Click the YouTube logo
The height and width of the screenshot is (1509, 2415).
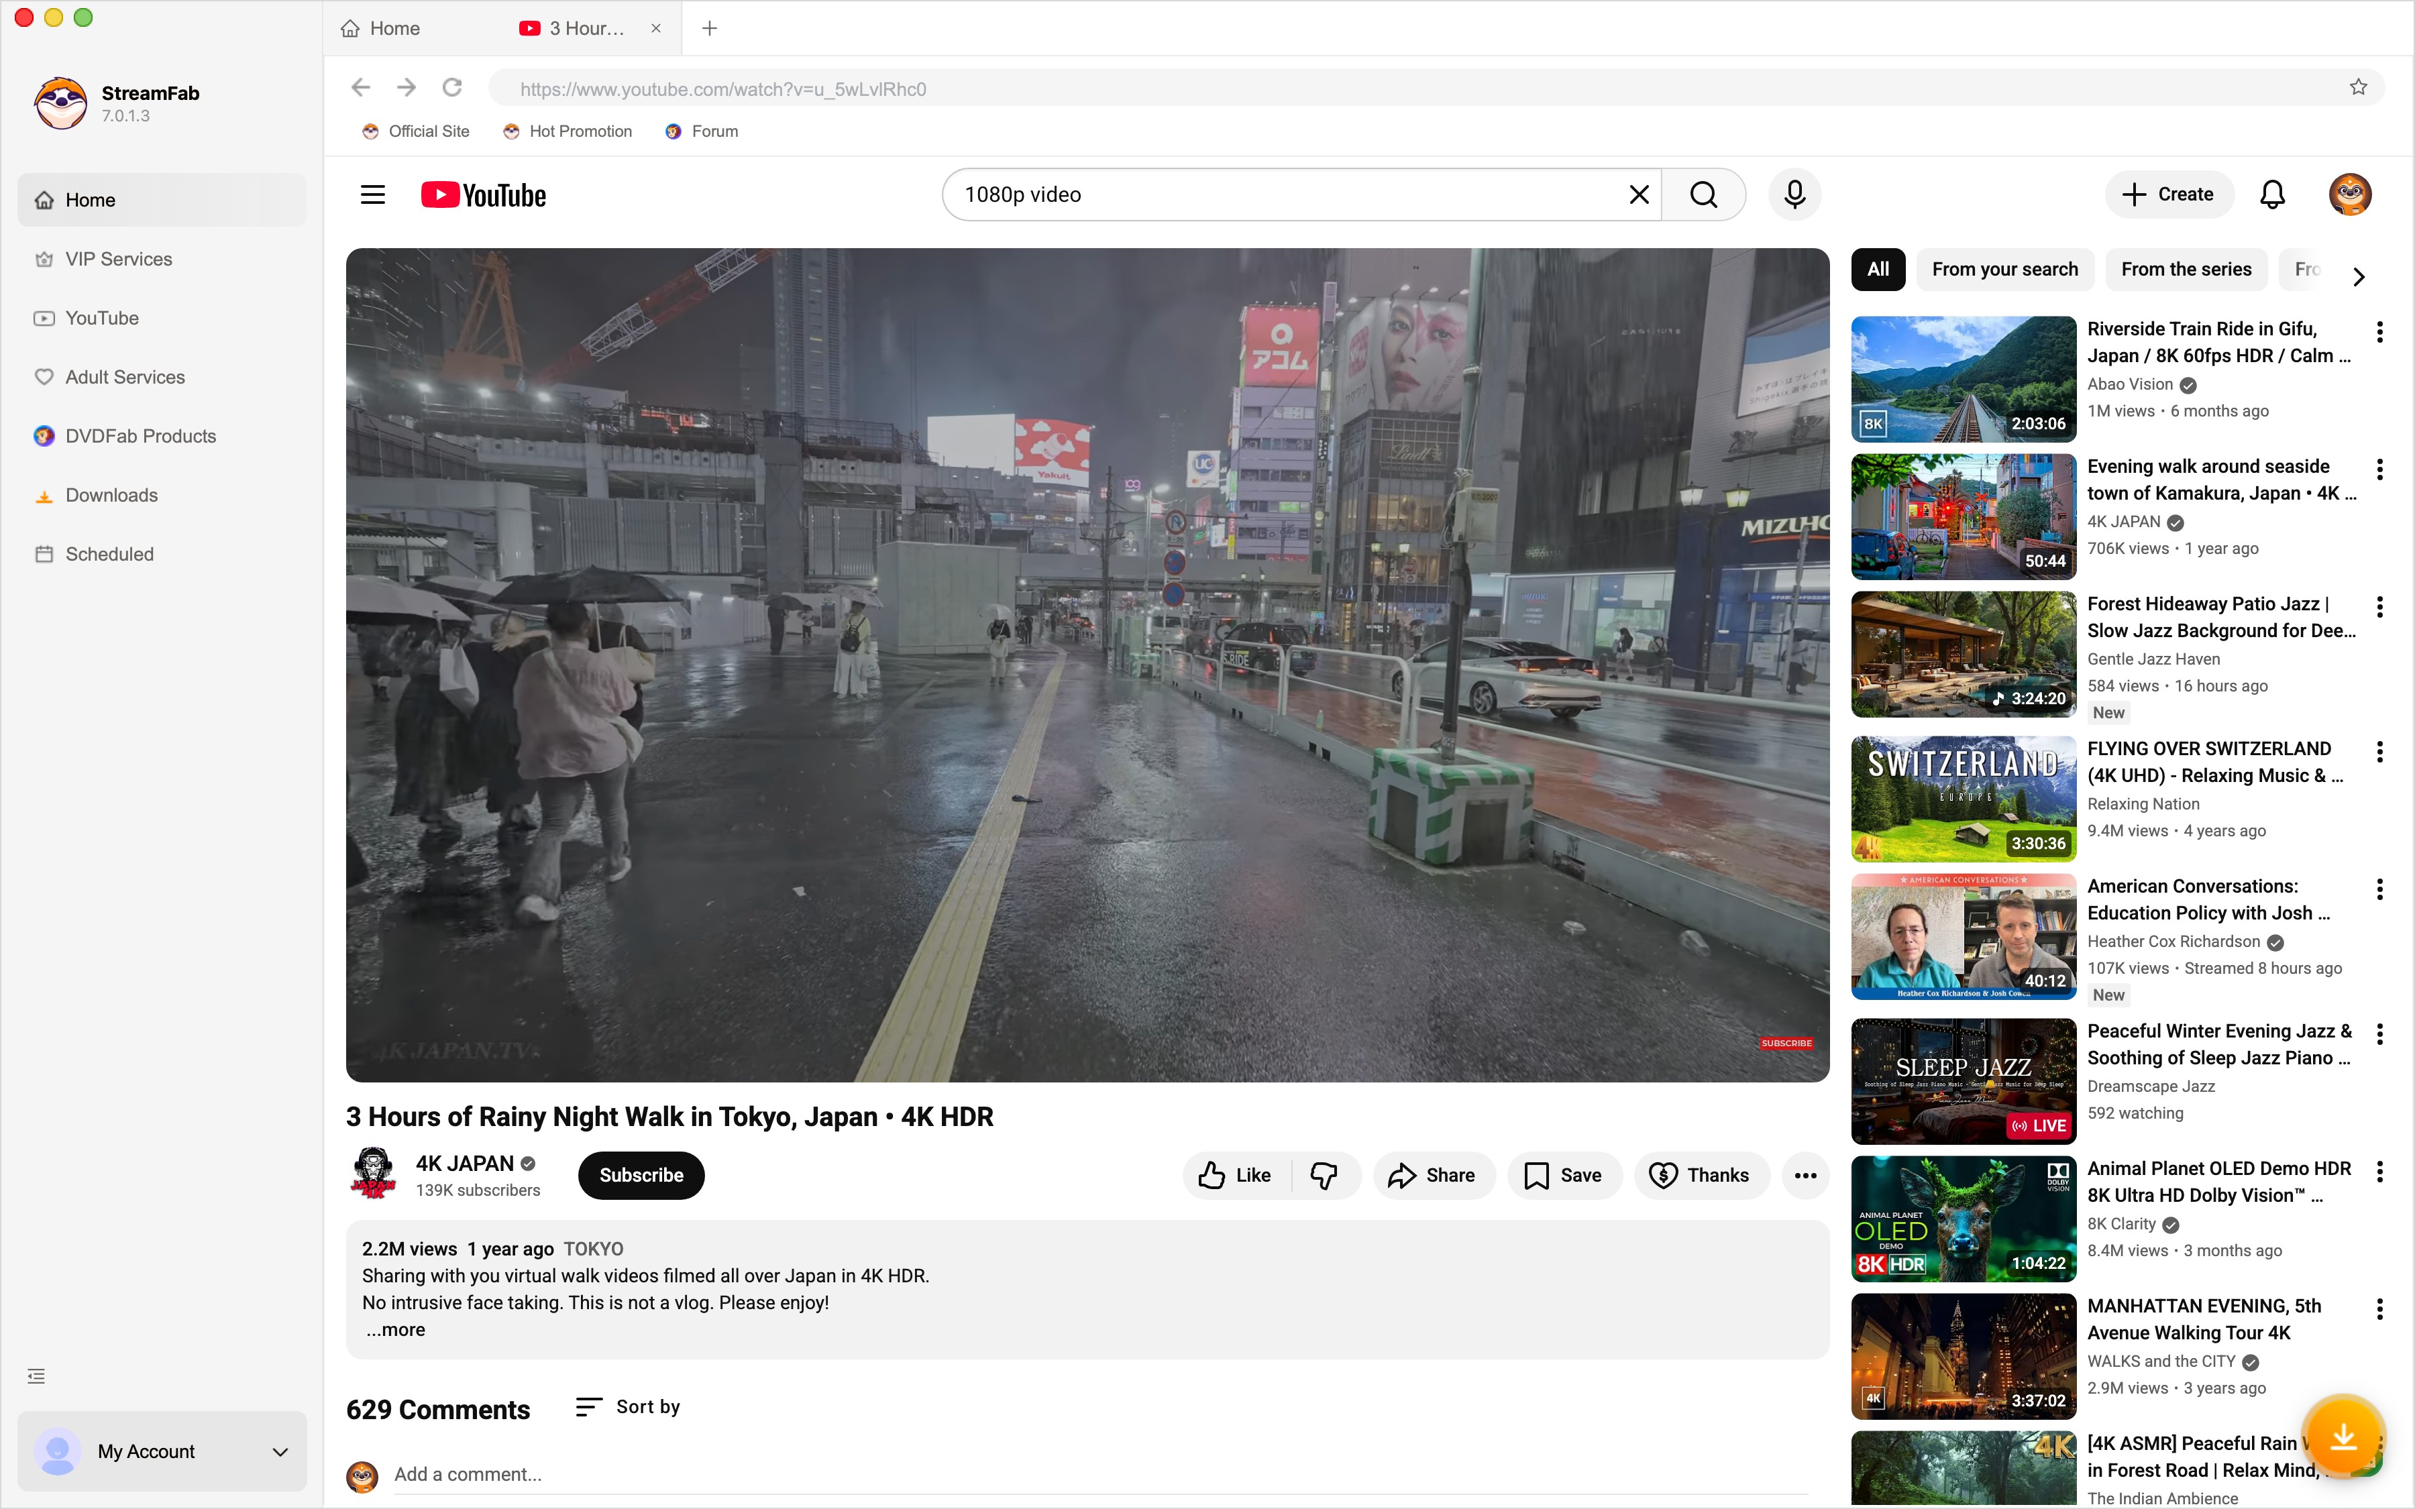pyautogui.click(x=484, y=194)
